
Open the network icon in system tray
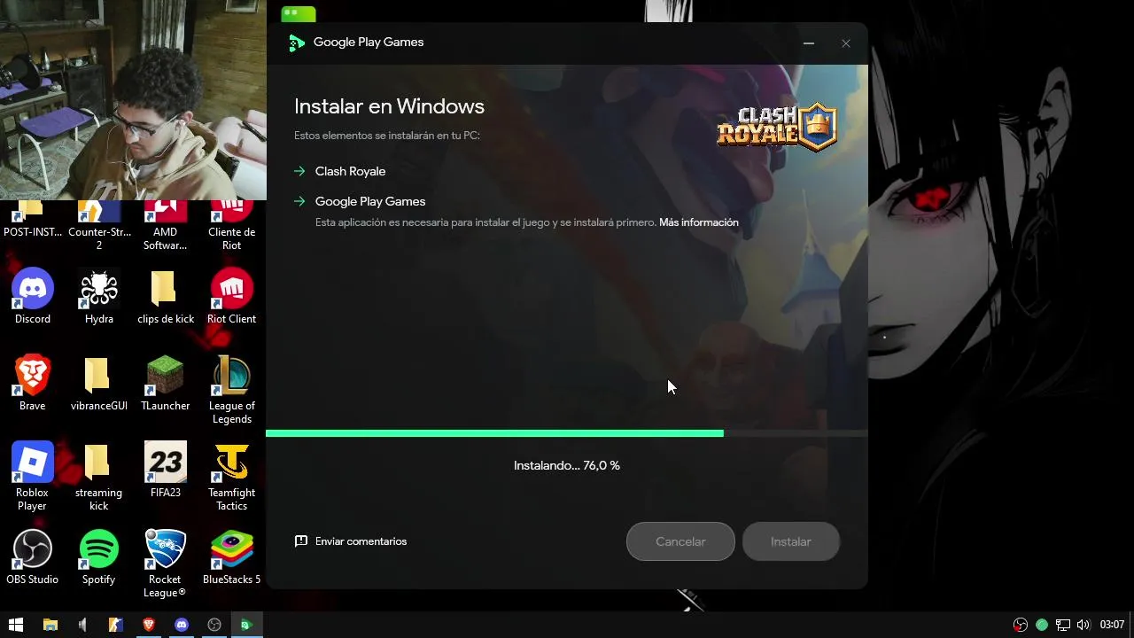pyautogui.click(x=1063, y=625)
